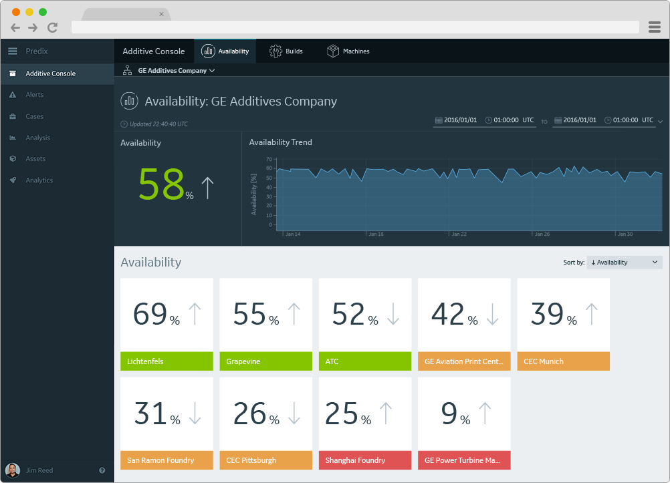Open Alerts in the sidebar
This screenshot has height=483, width=670.
(58, 95)
